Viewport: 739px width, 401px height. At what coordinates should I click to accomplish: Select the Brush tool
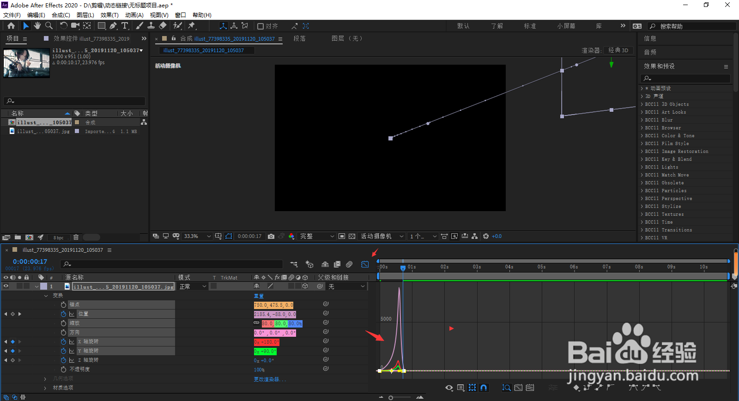pos(139,26)
